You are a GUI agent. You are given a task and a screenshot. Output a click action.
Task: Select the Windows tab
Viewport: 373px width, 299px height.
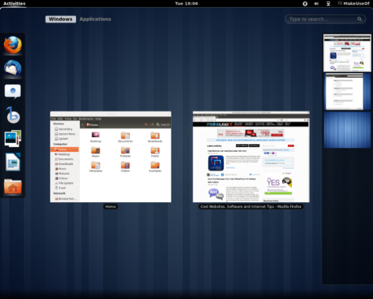(61, 19)
